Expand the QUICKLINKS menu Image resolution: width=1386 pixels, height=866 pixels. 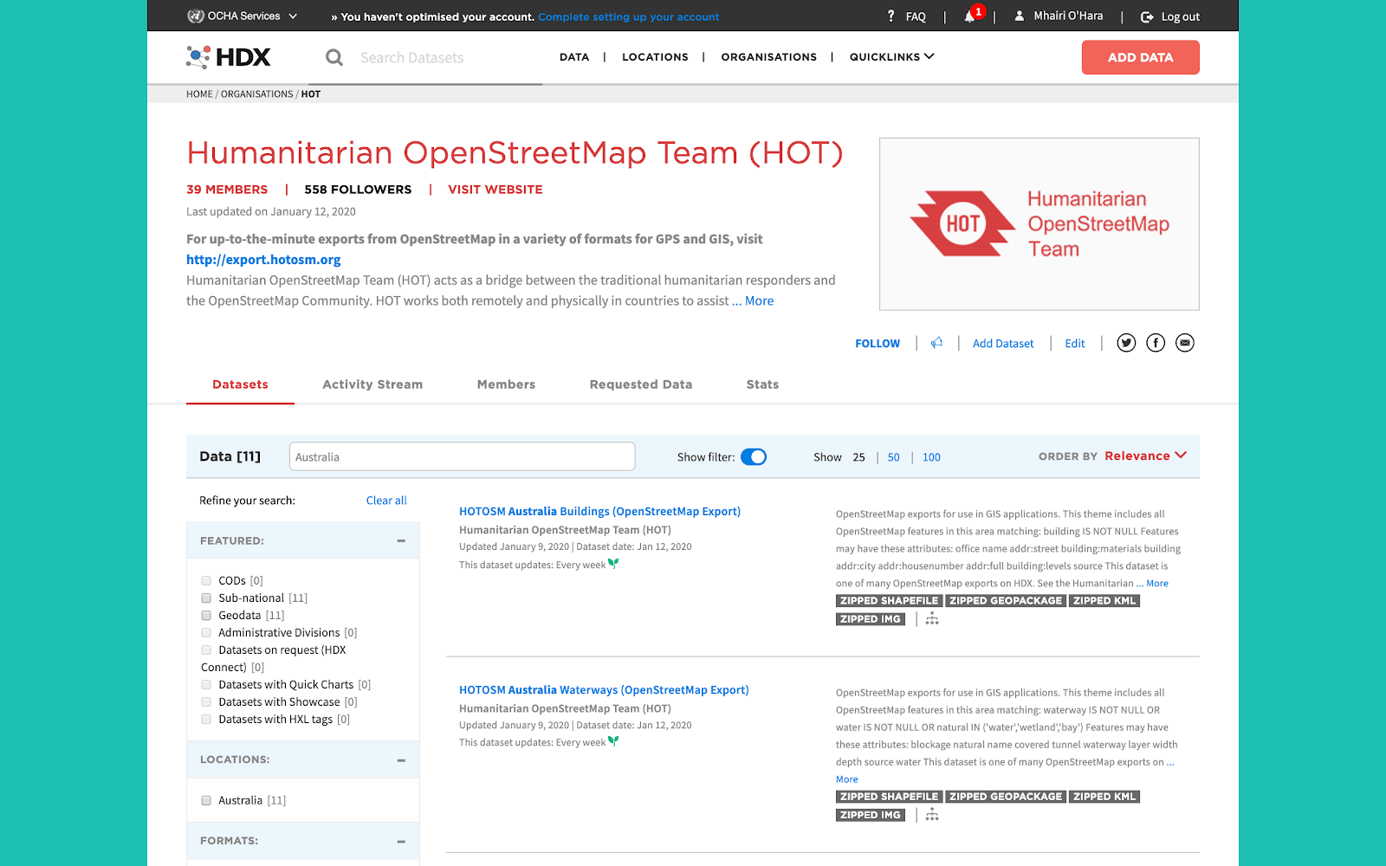[x=891, y=56]
